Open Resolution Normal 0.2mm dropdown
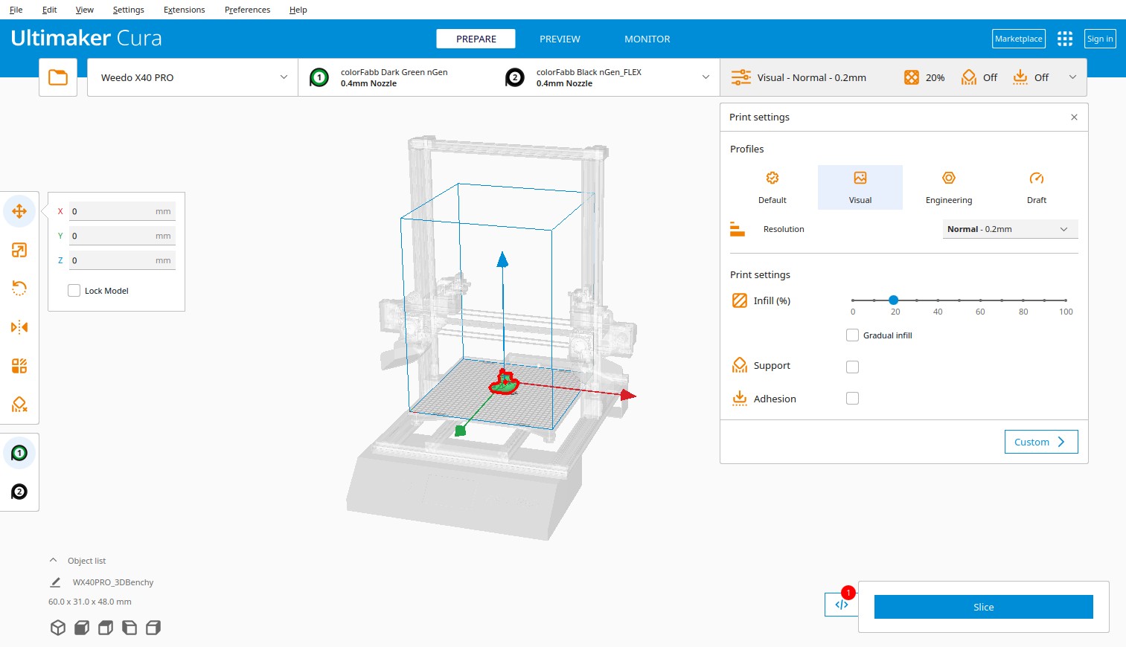The height and width of the screenshot is (647, 1126). click(1010, 229)
